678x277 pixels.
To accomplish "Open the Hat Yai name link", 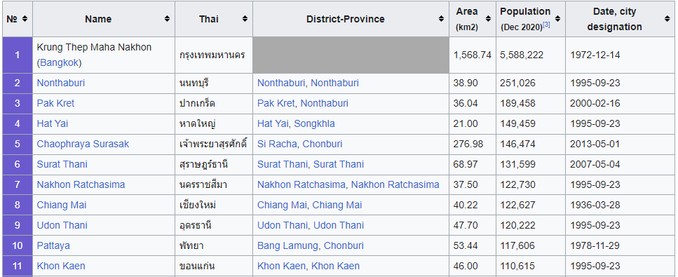I will coord(53,123).
